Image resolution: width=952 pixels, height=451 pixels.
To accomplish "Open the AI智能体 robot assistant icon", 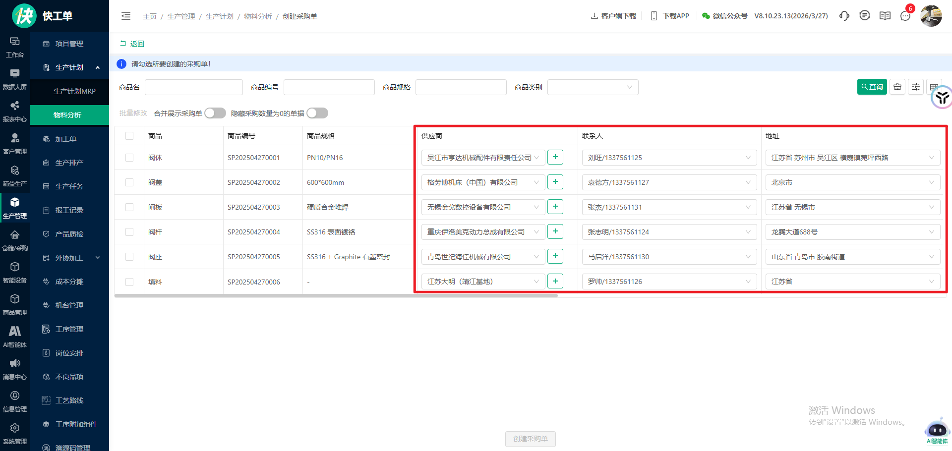I will (937, 430).
